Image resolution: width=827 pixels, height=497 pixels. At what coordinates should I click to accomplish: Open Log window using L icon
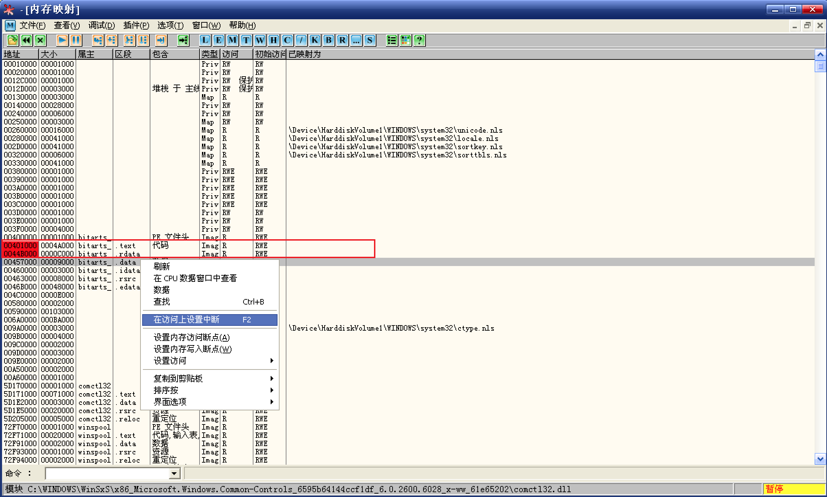(205, 40)
